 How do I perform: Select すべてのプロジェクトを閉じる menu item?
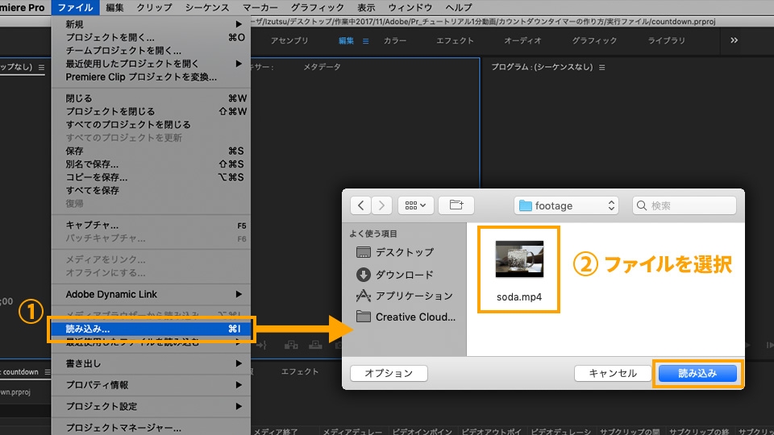[x=151, y=124]
